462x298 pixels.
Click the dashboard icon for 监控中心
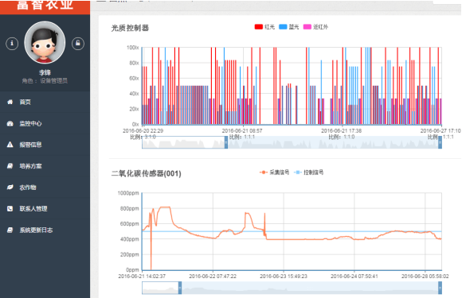pyautogui.click(x=10, y=123)
